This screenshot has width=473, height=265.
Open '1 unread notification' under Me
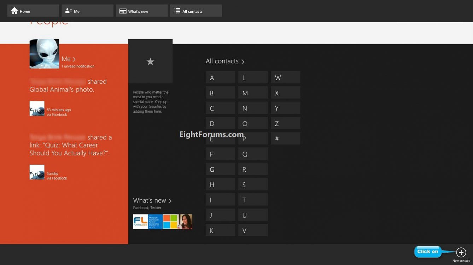[78, 66]
